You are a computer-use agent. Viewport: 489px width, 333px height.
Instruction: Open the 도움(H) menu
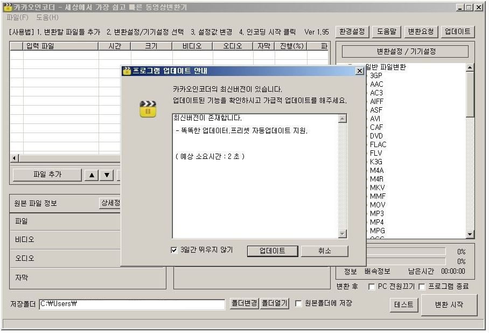pyautogui.click(x=47, y=18)
